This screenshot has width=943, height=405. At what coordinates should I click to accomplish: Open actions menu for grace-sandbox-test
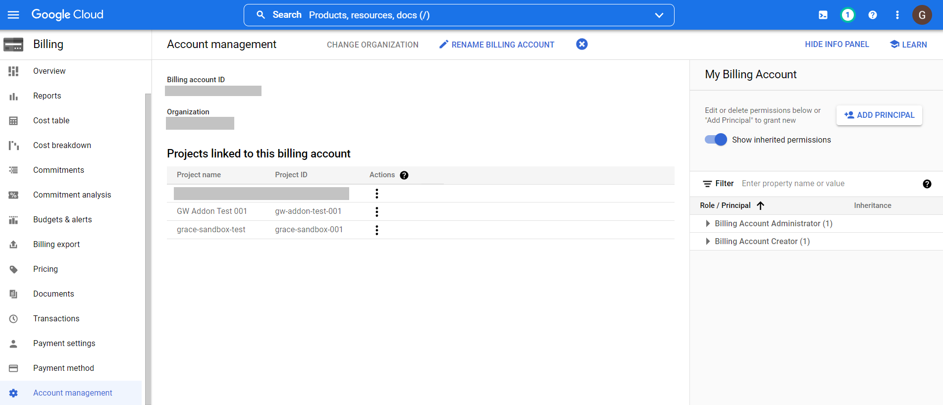click(377, 230)
